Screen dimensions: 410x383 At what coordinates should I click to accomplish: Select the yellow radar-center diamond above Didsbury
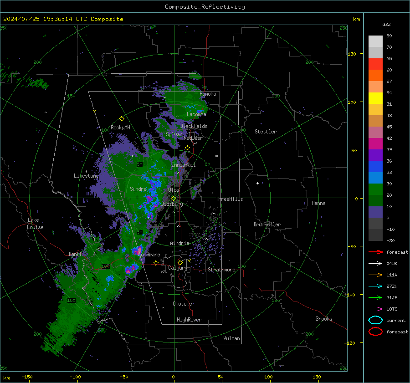174,199
